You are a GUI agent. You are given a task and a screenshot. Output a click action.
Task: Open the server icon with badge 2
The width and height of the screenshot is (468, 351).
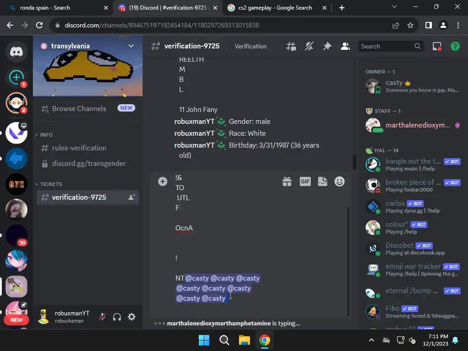[16, 103]
